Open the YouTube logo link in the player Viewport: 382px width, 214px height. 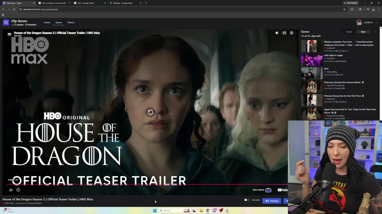pyautogui.click(x=283, y=190)
